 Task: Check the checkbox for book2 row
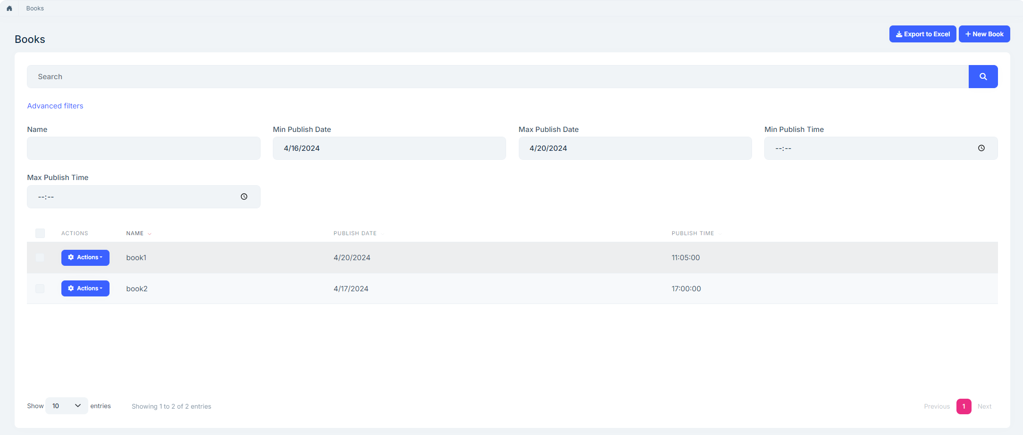40,289
